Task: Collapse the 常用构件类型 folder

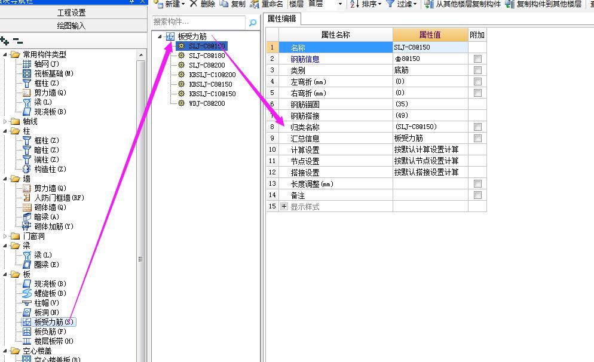Action: click(5, 54)
